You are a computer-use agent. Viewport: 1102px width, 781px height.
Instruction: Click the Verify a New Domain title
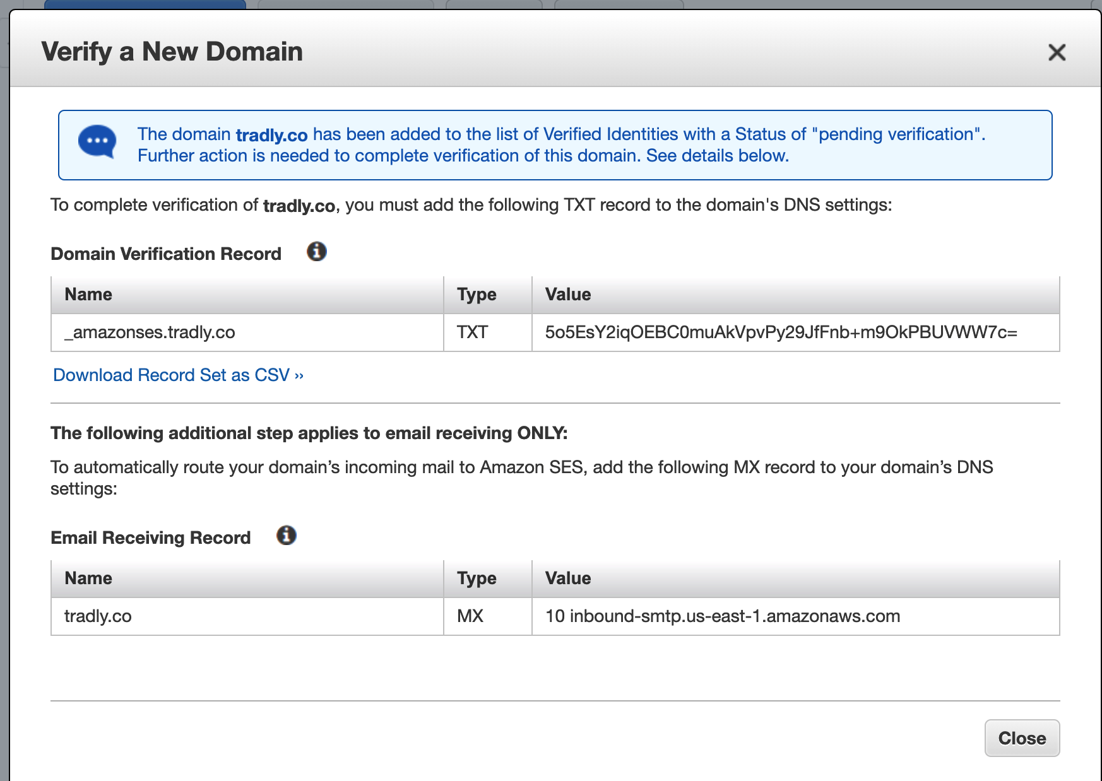click(172, 52)
